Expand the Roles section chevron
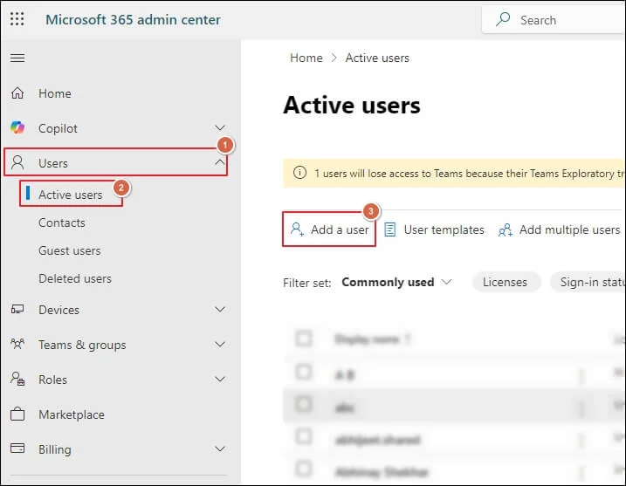The height and width of the screenshot is (486, 626). click(220, 380)
